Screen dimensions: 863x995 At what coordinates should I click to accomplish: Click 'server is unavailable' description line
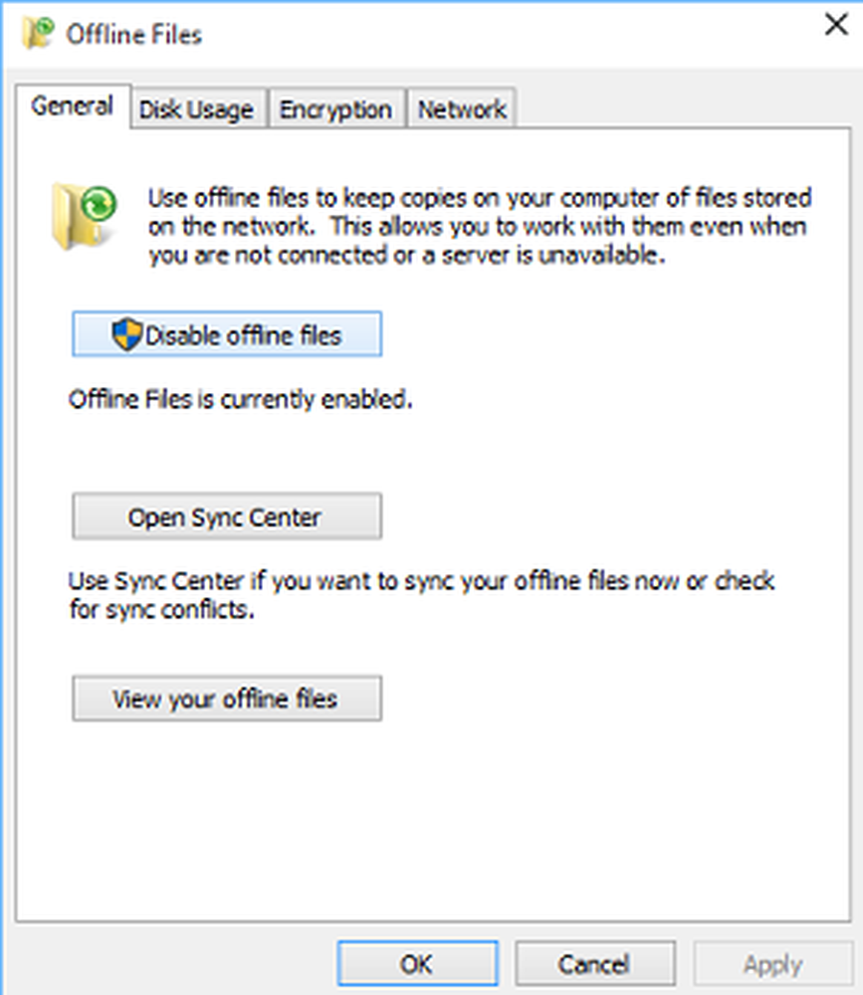pyautogui.click(x=406, y=255)
